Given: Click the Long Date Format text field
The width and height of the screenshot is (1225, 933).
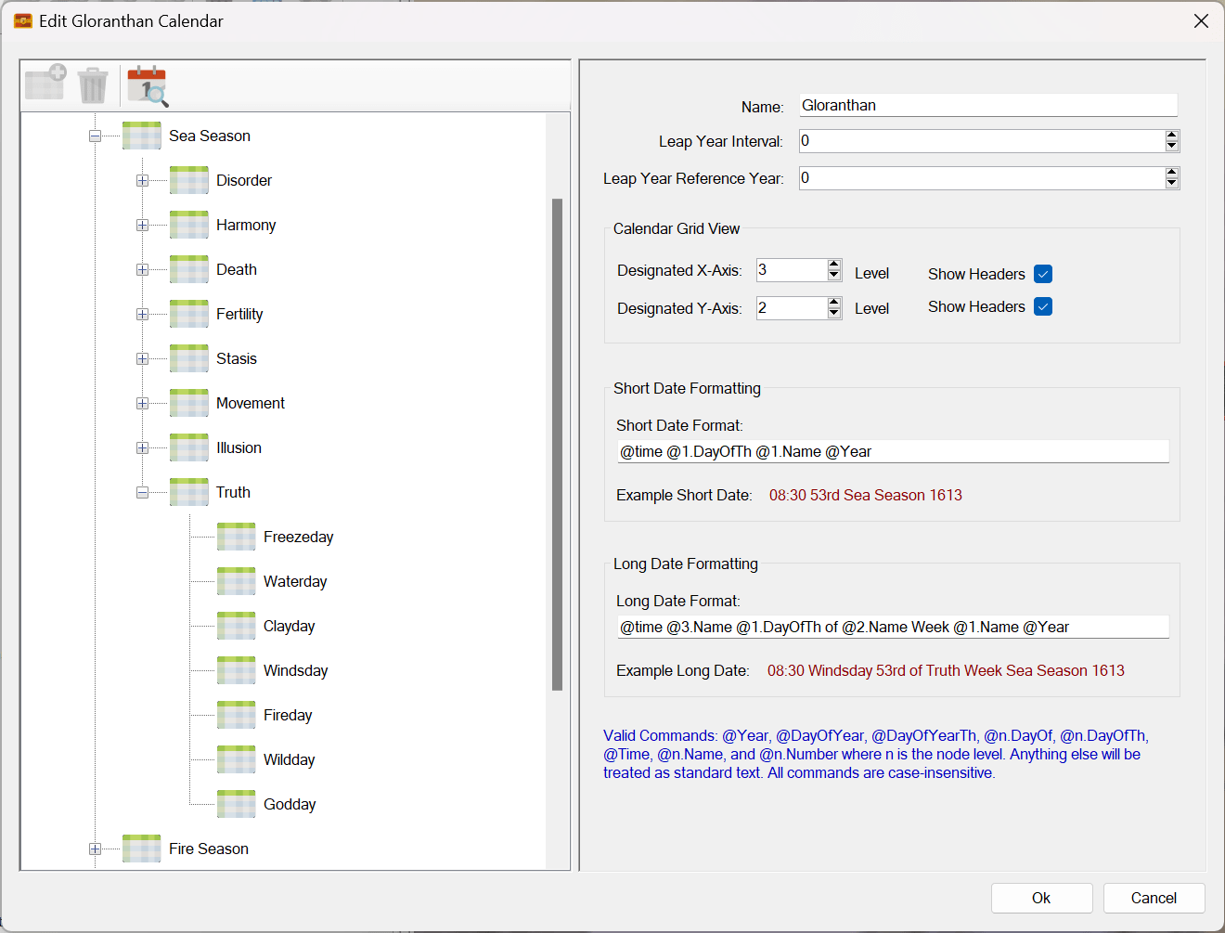Looking at the screenshot, I should coord(892,628).
